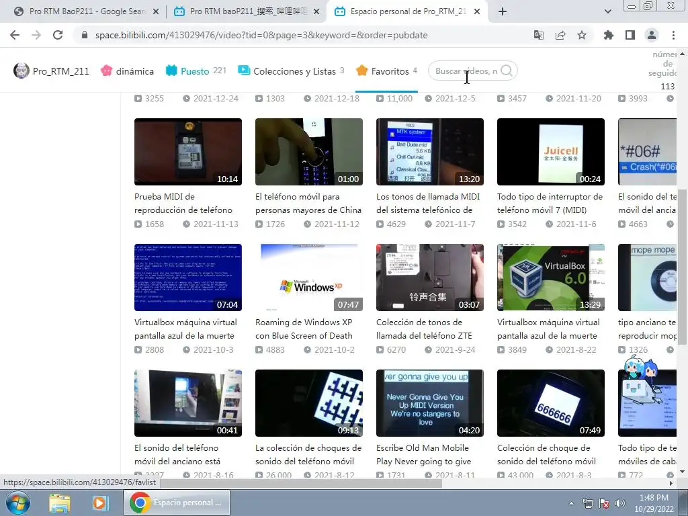Open the Pro_RTM_211 profile avatar
Image resolution: width=688 pixels, height=516 pixels.
[21, 71]
